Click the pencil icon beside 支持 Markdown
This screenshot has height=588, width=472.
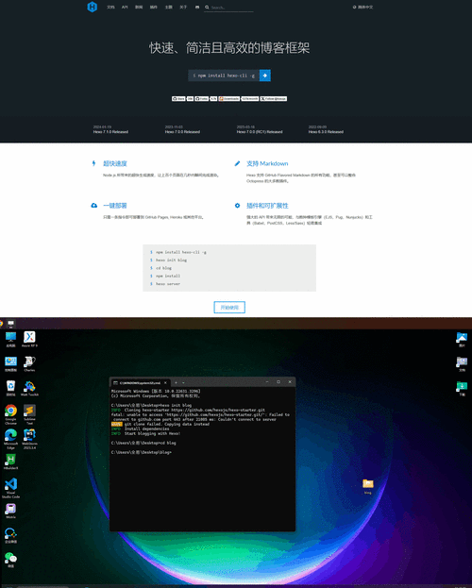click(237, 163)
